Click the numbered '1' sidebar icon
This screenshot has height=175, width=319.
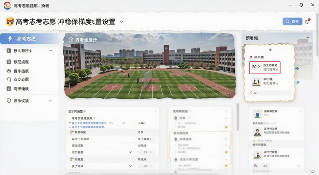[x=9, y=51]
